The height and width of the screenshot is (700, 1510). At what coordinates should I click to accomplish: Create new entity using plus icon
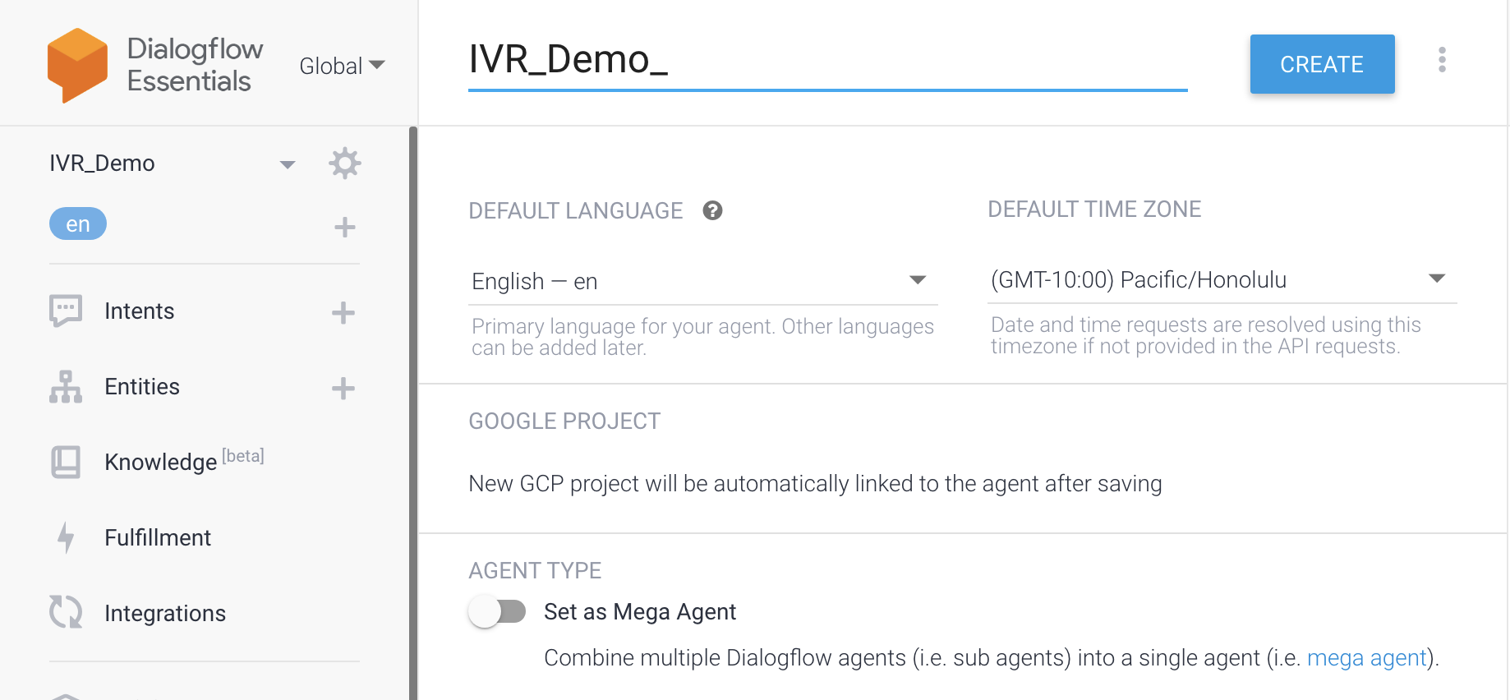[x=343, y=388]
